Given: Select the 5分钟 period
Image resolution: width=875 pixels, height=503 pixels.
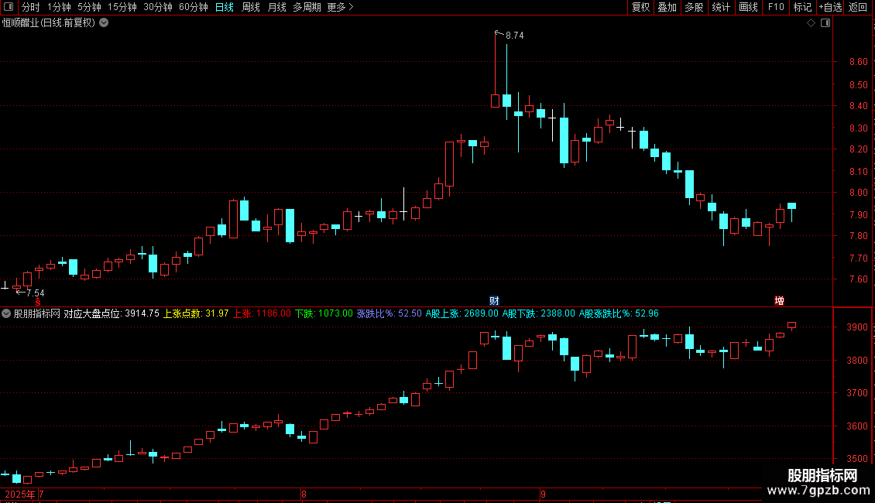Looking at the screenshot, I should pos(89,7).
